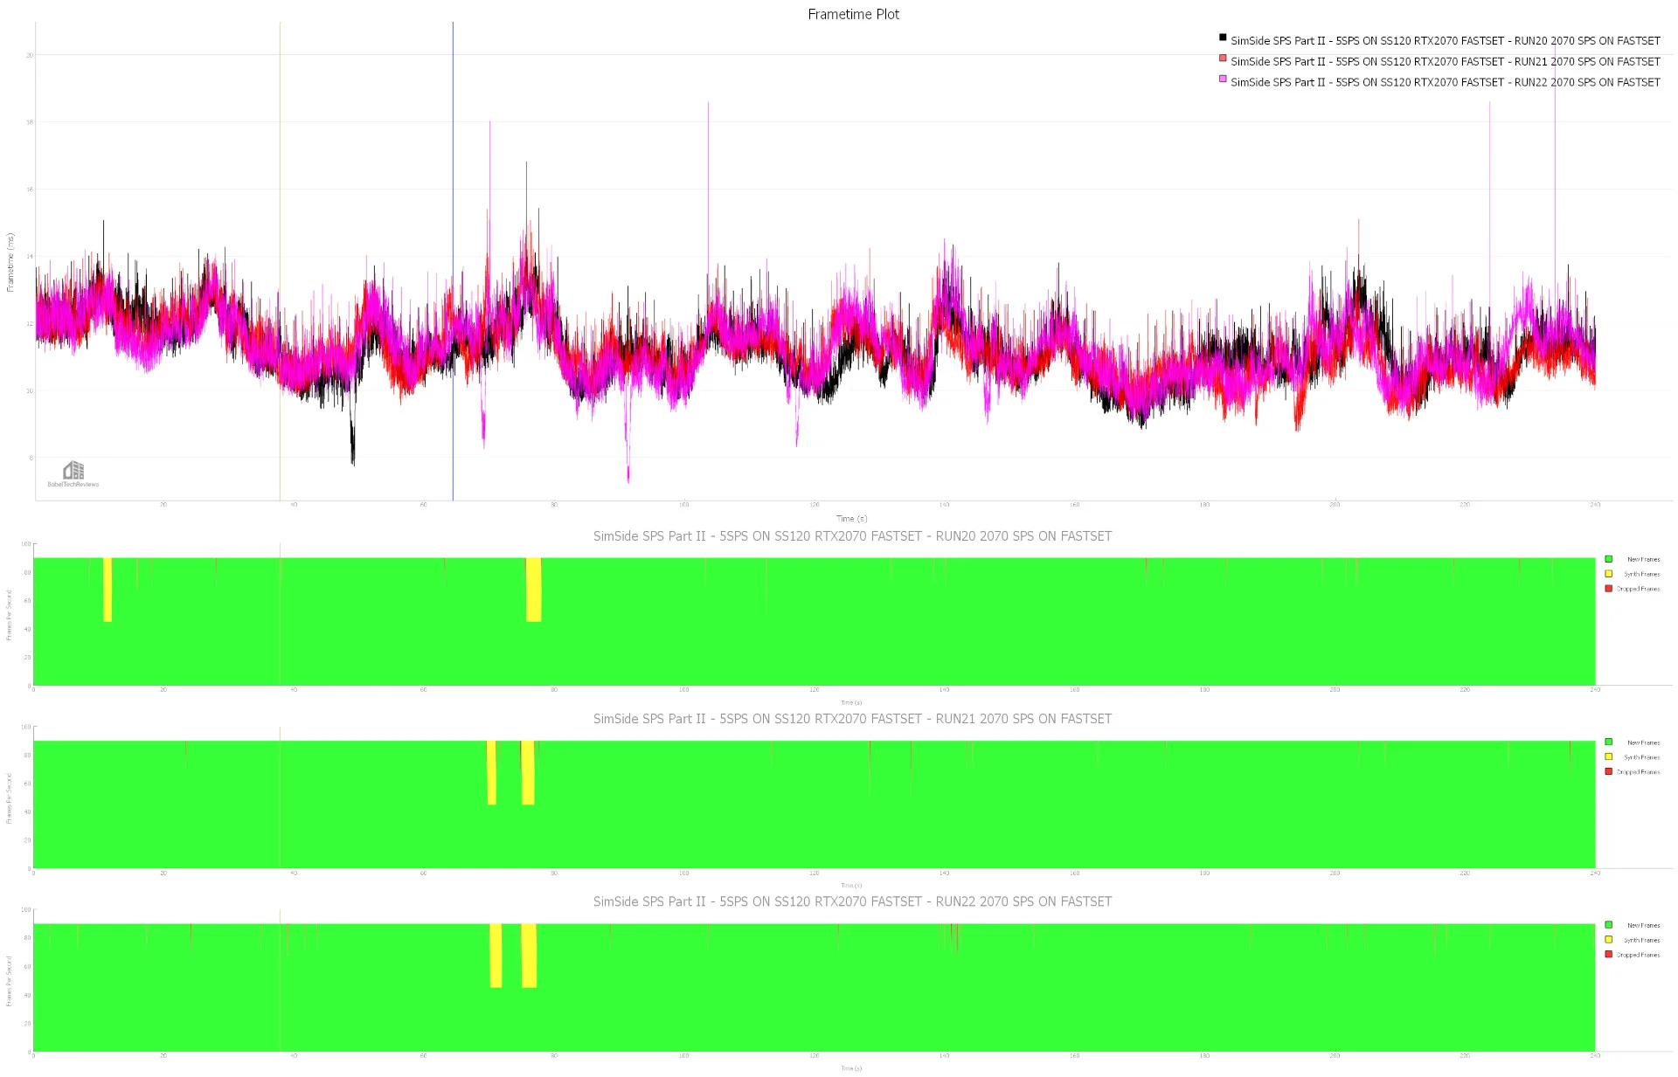Click Synth Frames label in RUN20 legend
This screenshot has width=1678, height=1077.
pyautogui.click(x=1641, y=575)
